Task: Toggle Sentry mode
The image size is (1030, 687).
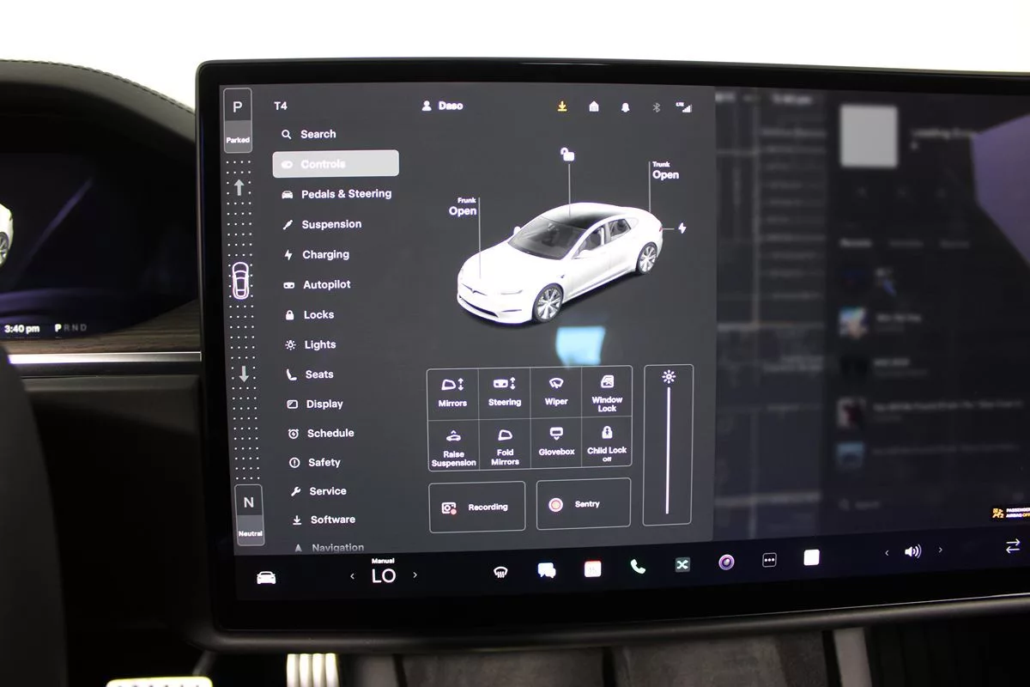Action: click(x=584, y=504)
